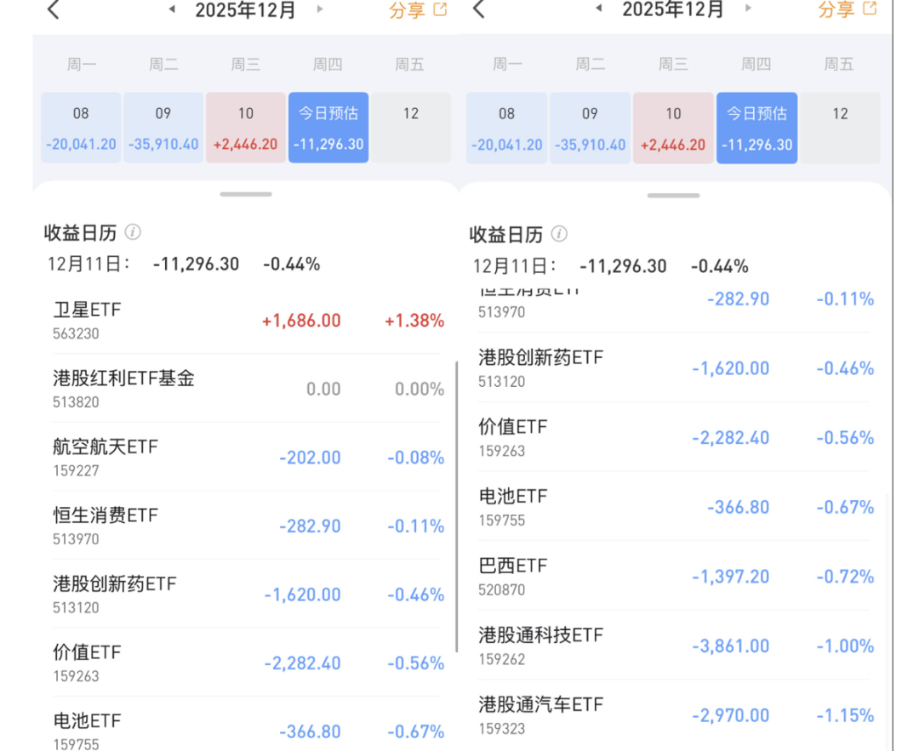
Task: Go to previous month with the left arrow
Action: [172, 11]
